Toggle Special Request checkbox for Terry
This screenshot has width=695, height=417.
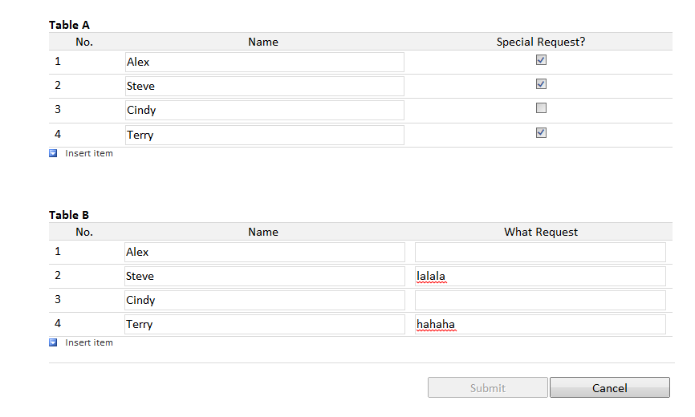tap(541, 133)
